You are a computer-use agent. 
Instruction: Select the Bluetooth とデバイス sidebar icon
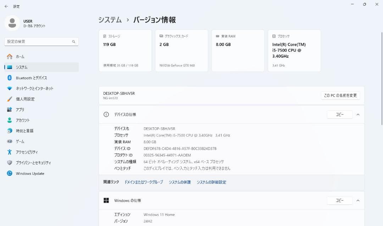9,78
